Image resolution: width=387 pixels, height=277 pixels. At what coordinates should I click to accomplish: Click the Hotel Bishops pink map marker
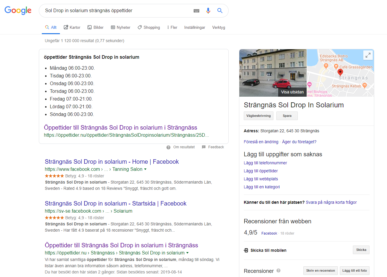coord(309,85)
